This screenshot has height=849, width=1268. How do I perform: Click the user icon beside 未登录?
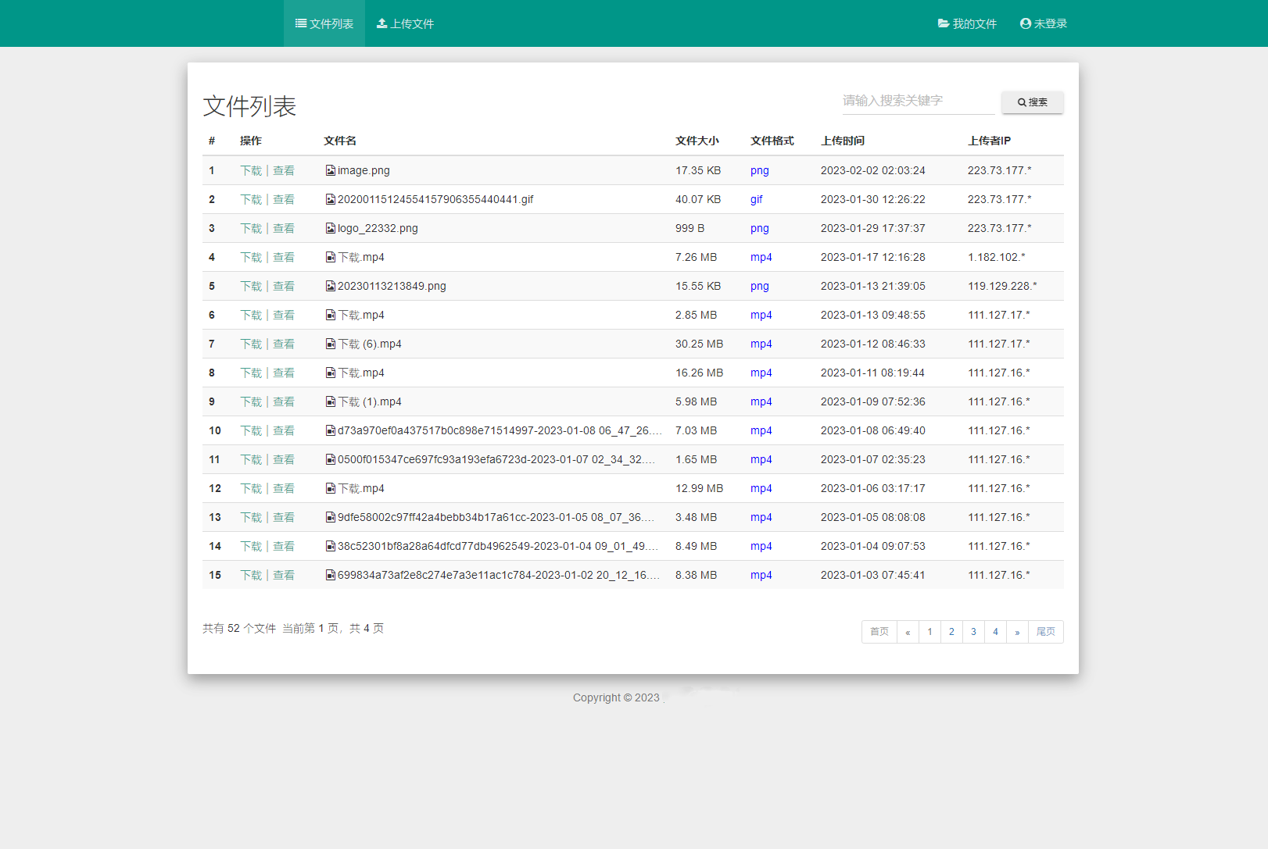point(1025,23)
